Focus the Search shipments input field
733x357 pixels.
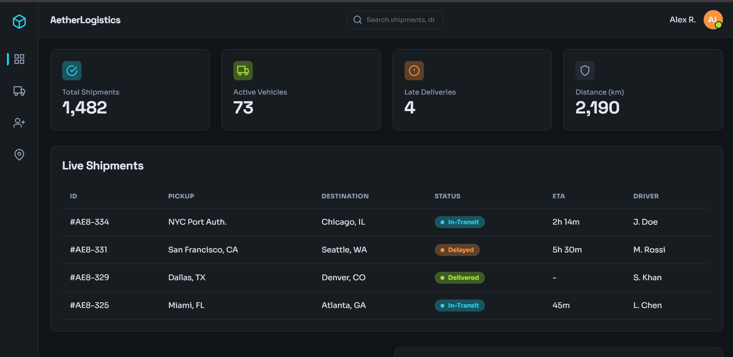395,20
